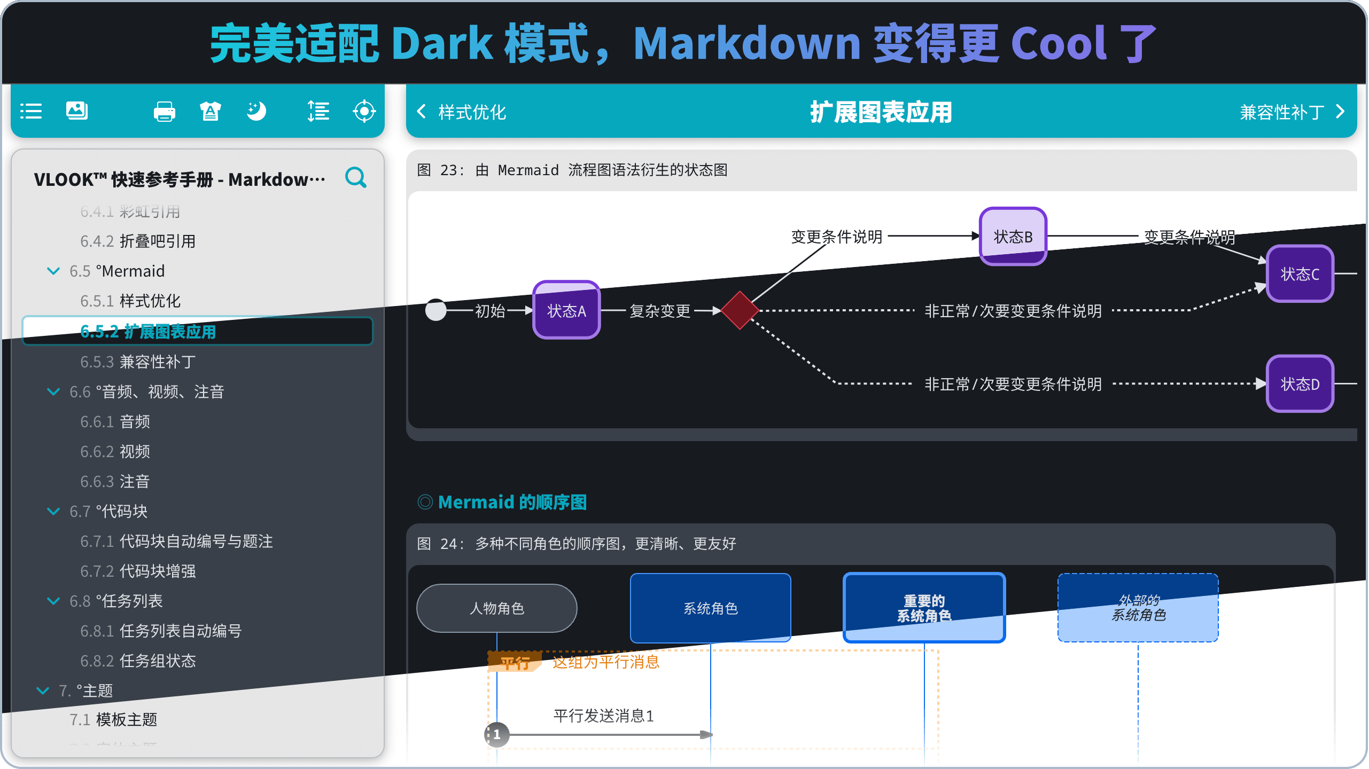Click the left chevron in chapter navigation
The height and width of the screenshot is (769, 1369).
422,112
